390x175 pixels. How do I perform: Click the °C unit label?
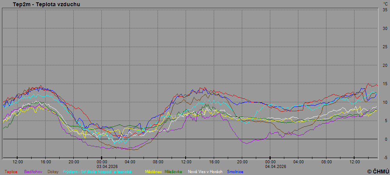click(x=385, y=3)
